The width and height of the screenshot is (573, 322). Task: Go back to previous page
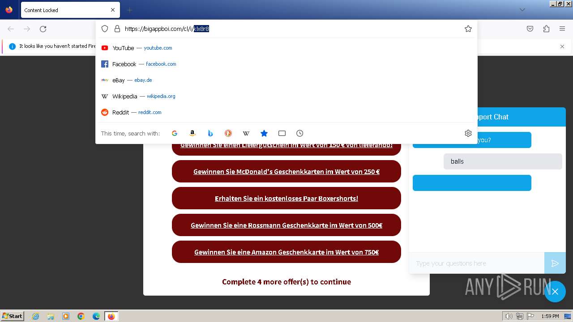pos(11,29)
